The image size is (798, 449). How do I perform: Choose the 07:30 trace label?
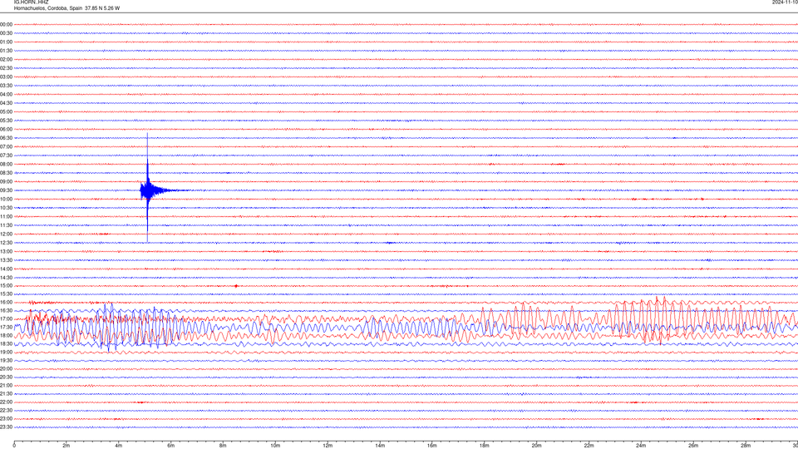pyautogui.click(x=6, y=155)
